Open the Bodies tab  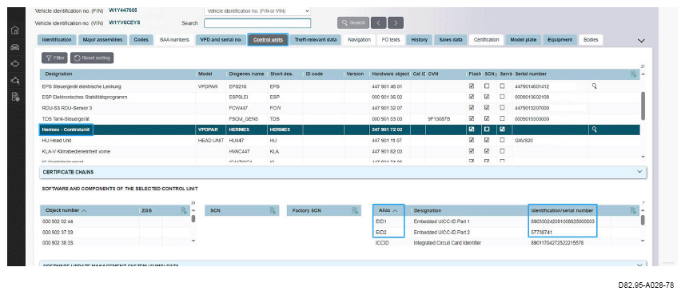point(591,40)
